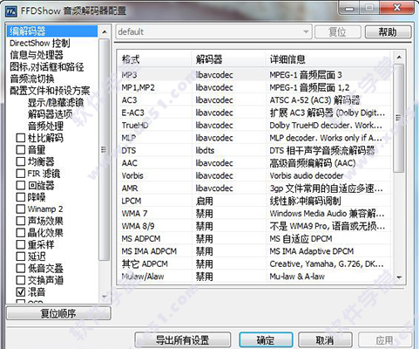The height and width of the screenshot is (349, 419).
Task: Enable the 杜比解码 checkbox
Action: [21, 138]
